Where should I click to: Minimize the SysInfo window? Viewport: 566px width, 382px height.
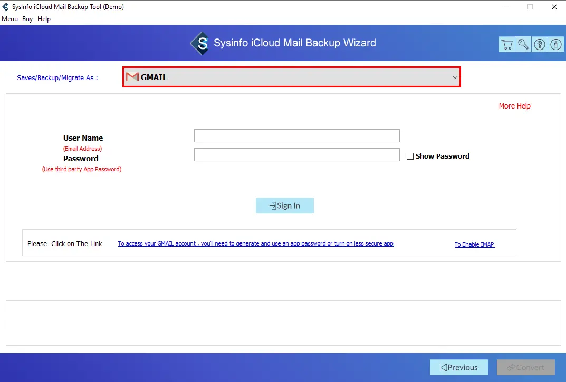506,7
